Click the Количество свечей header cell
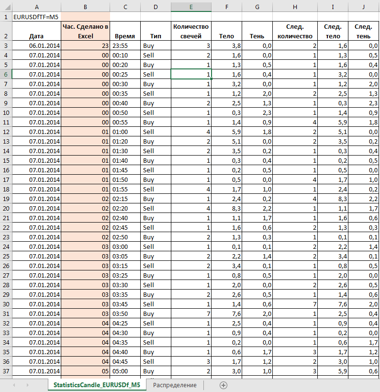Image resolution: width=380 pixels, height=392 pixels. point(191,31)
